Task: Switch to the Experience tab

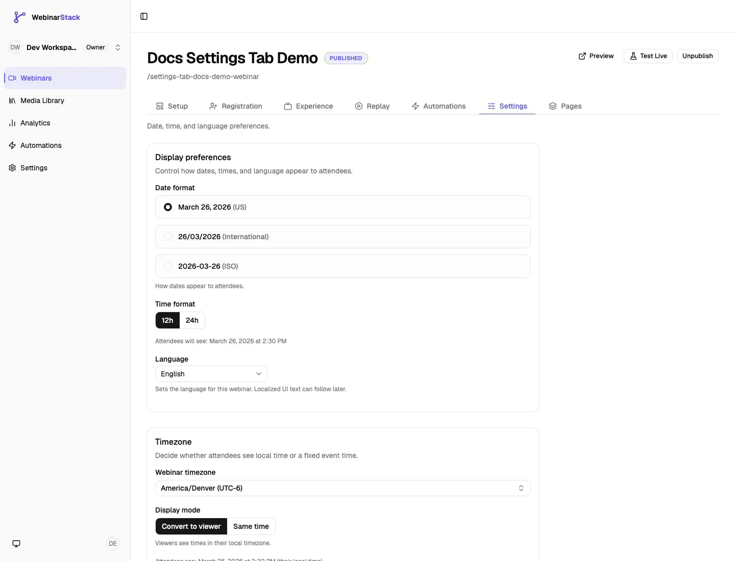Action: [x=308, y=106]
